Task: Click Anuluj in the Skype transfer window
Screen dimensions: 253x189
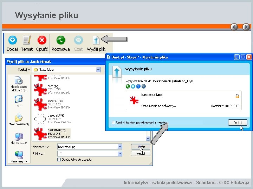Action: click(238, 122)
